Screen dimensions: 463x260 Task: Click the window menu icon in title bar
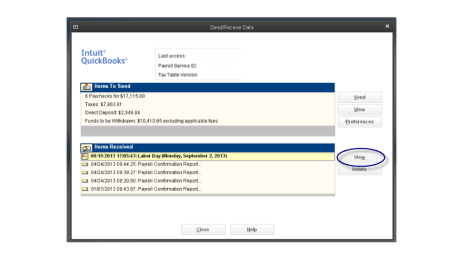coord(76,27)
